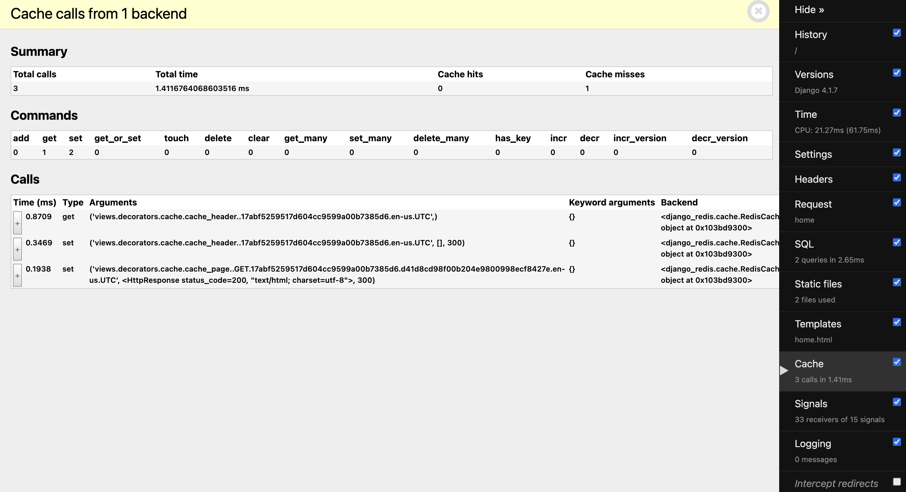This screenshot has width=906, height=492.
Task: Open the Templates panel
Action: [x=818, y=324]
